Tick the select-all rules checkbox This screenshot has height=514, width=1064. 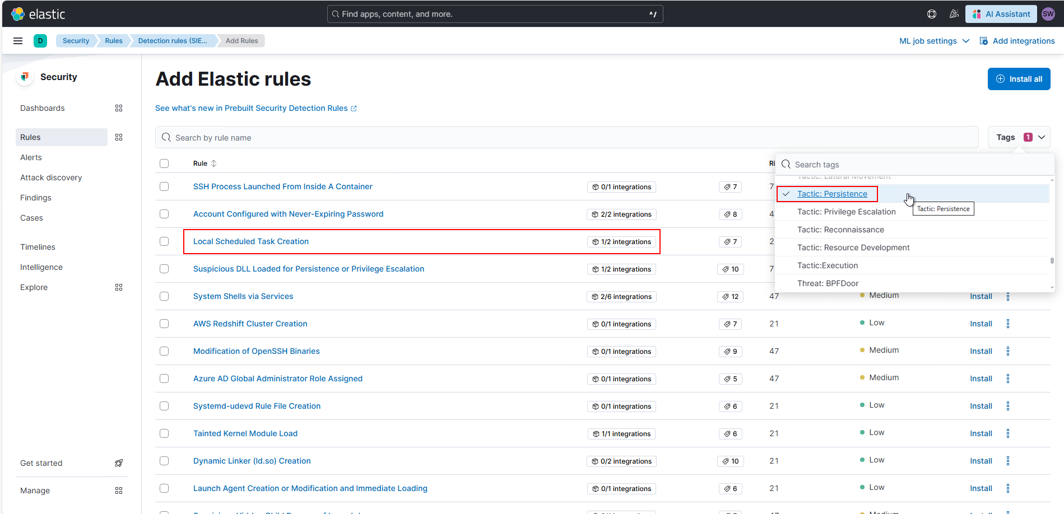[x=164, y=163]
